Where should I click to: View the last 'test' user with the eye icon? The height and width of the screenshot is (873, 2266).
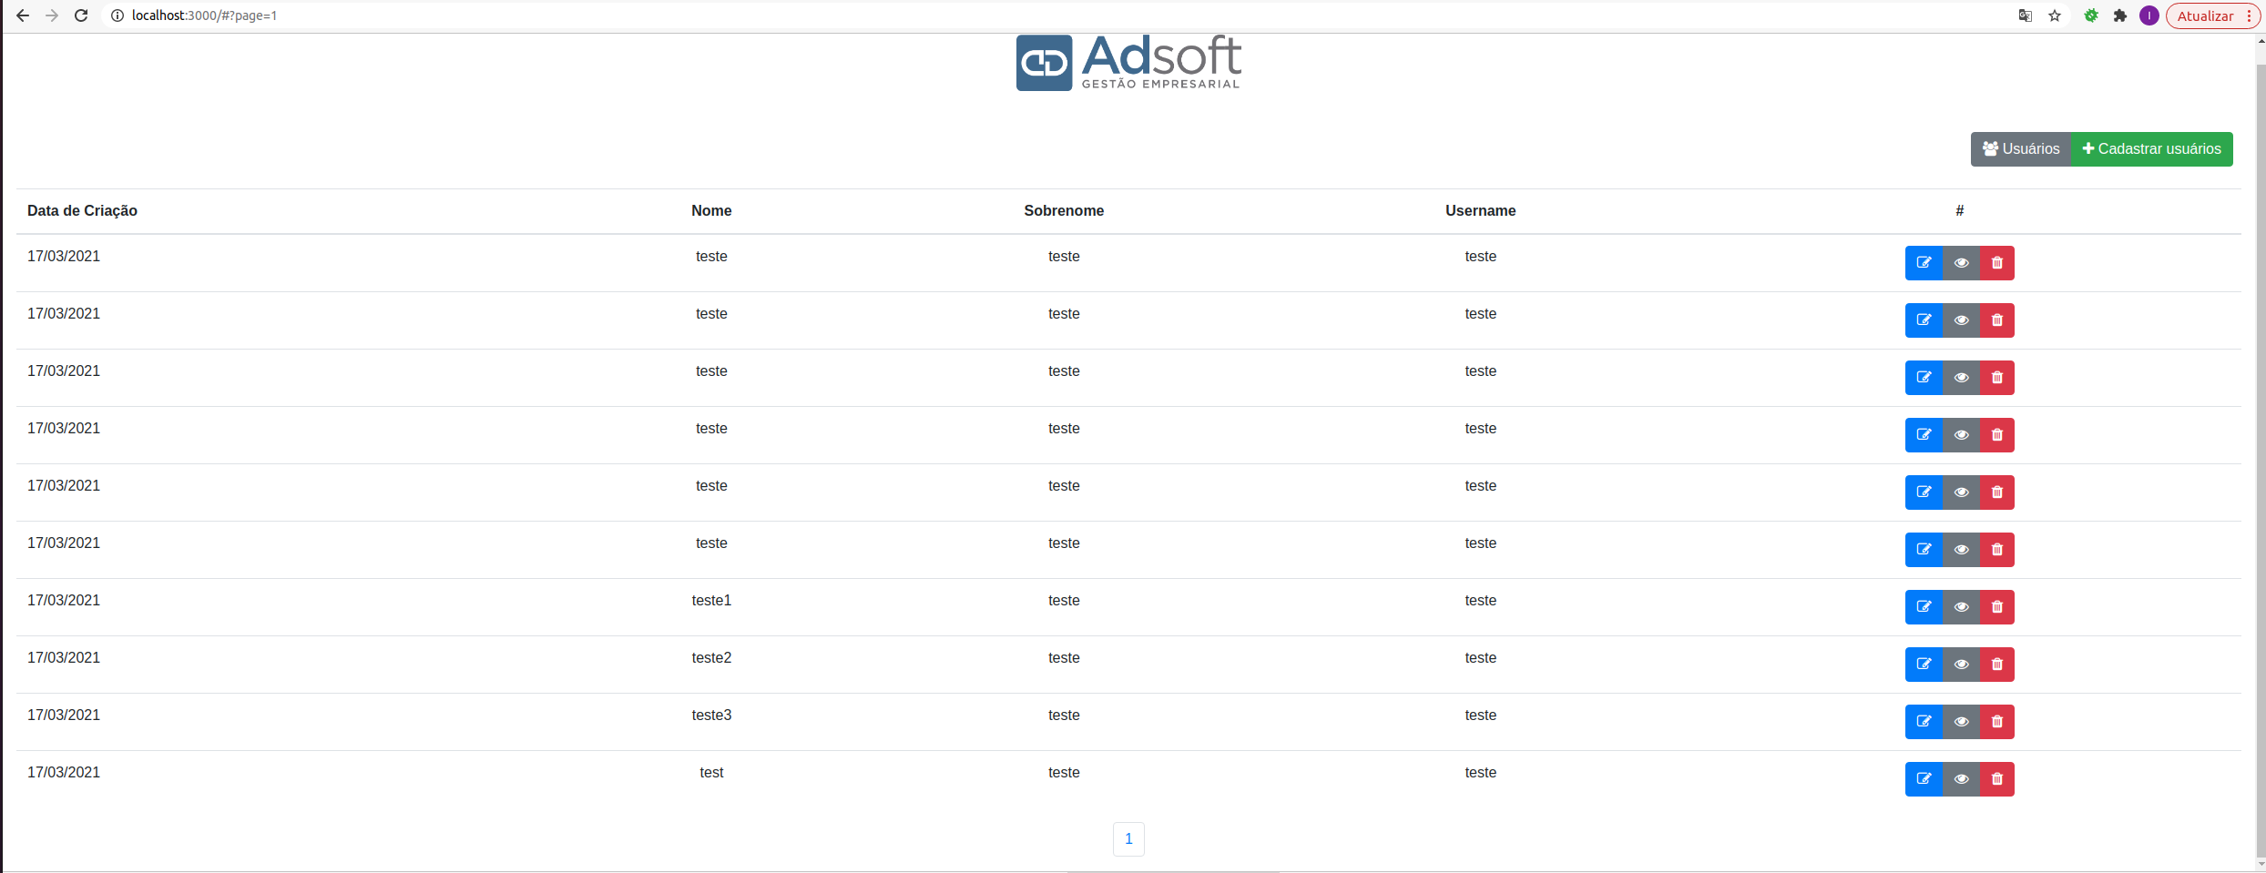click(x=1961, y=778)
